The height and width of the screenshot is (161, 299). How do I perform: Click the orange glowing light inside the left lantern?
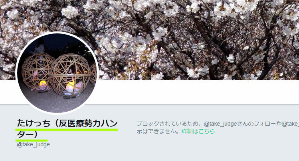43,83
